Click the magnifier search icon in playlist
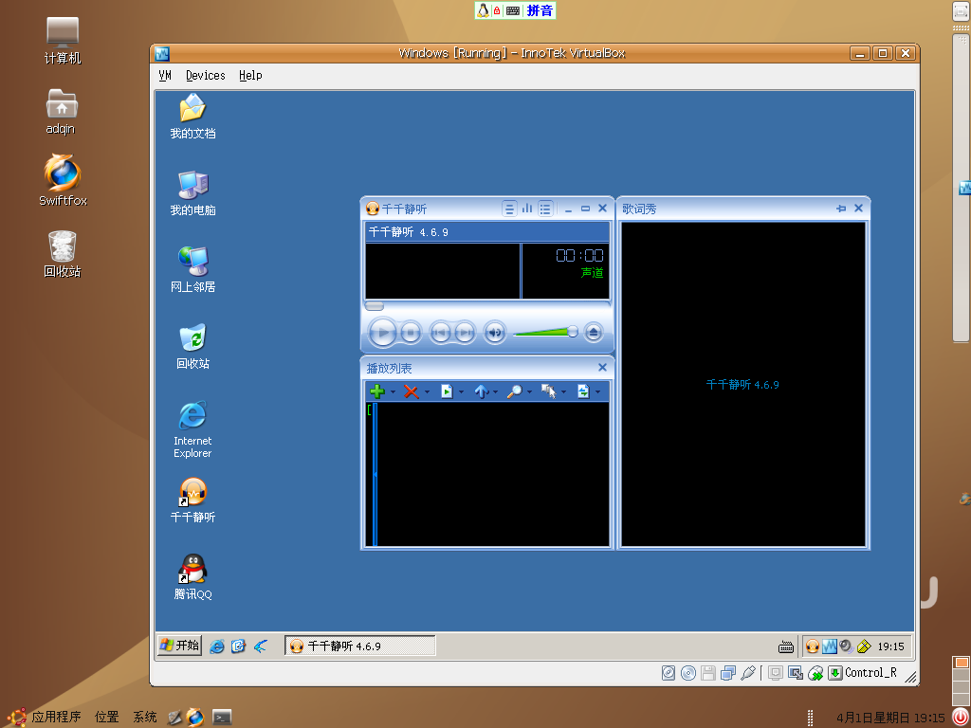971x728 pixels. click(x=514, y=391)
